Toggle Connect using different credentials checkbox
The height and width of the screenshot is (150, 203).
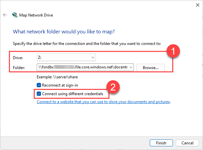pos(39,94)
